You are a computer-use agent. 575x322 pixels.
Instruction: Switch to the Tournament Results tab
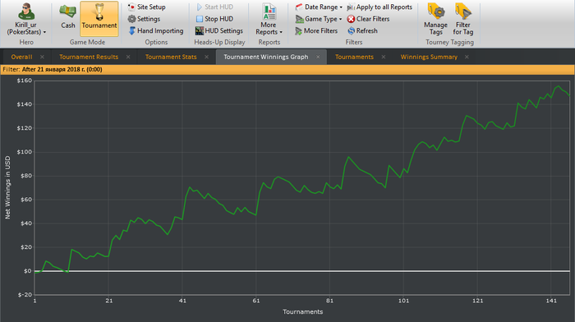pyautogui.click(x=89, y=57)
